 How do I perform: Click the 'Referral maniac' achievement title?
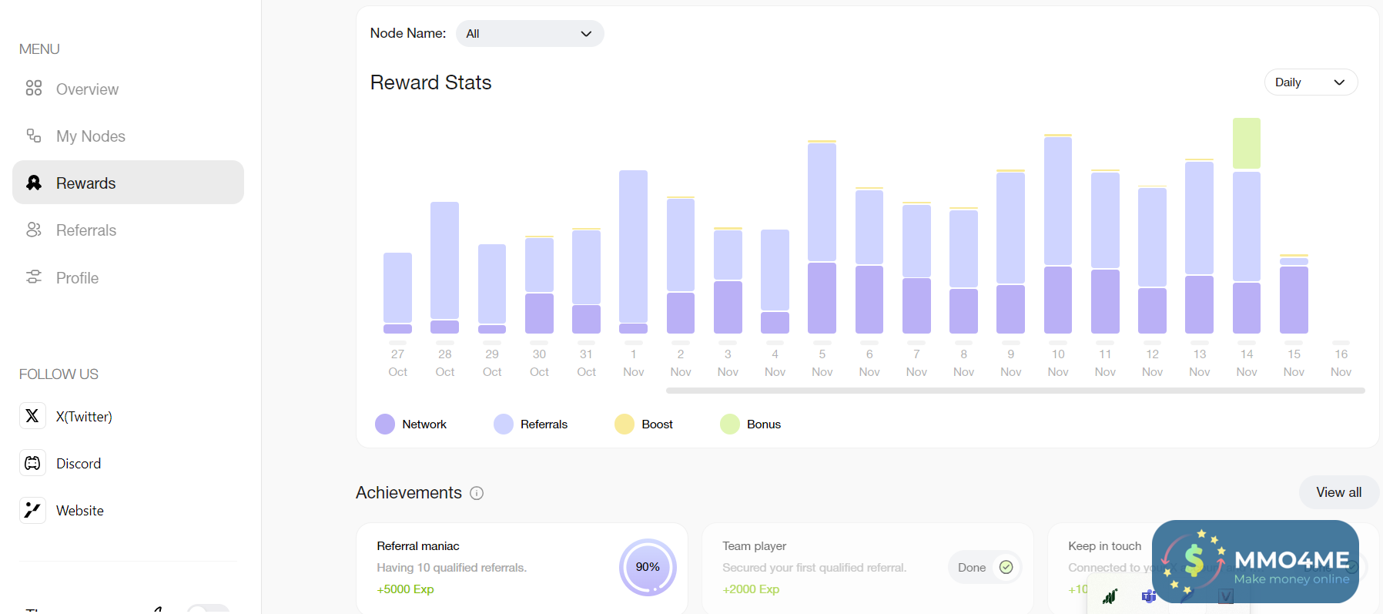(418, 546)
